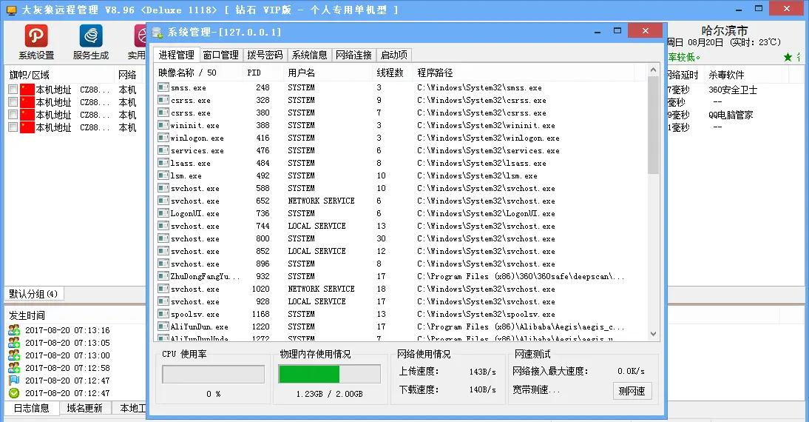Switch to 进程管理 tab
This screenshot has width=809, height=422.
coord(177,55)
